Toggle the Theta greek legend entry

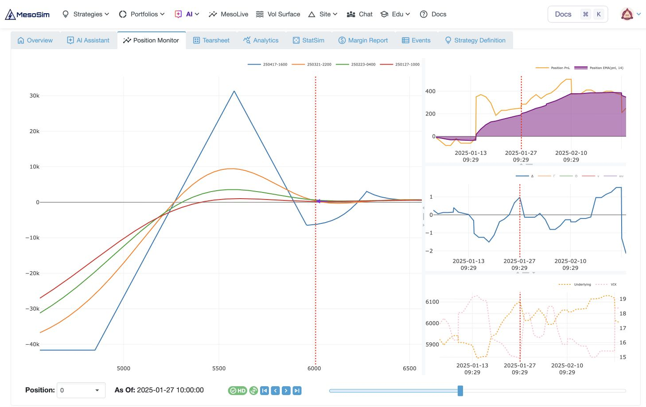569,176
